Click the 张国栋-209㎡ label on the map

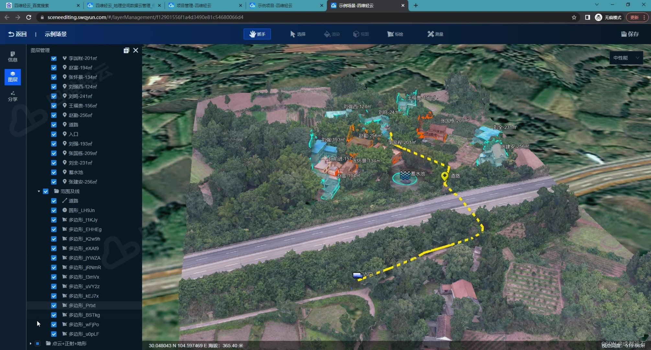pos(455,121)
